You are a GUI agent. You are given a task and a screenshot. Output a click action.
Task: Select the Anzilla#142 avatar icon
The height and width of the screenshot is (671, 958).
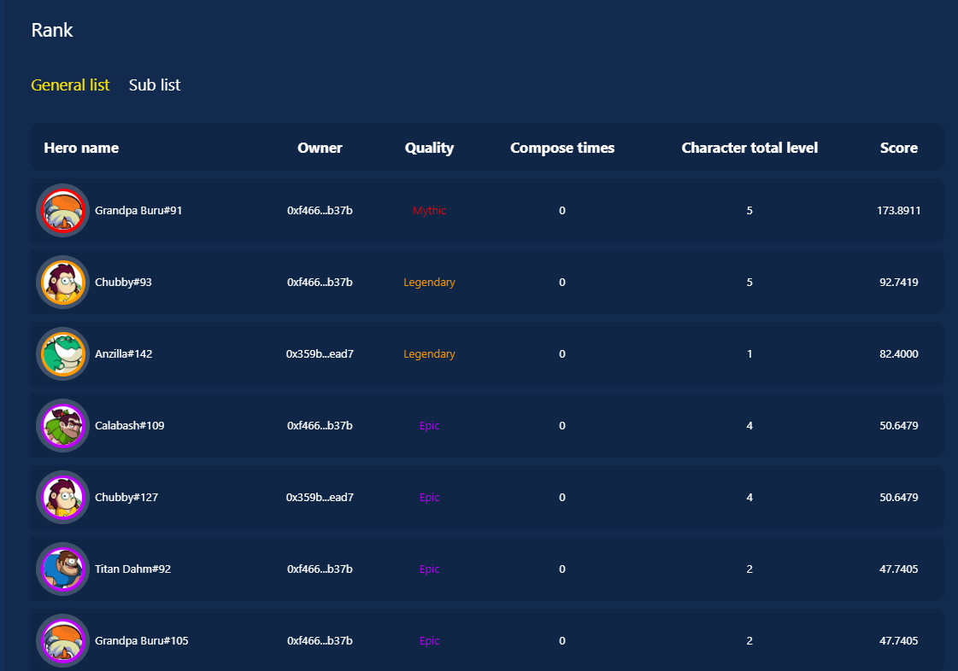click(x=63, y=354)
